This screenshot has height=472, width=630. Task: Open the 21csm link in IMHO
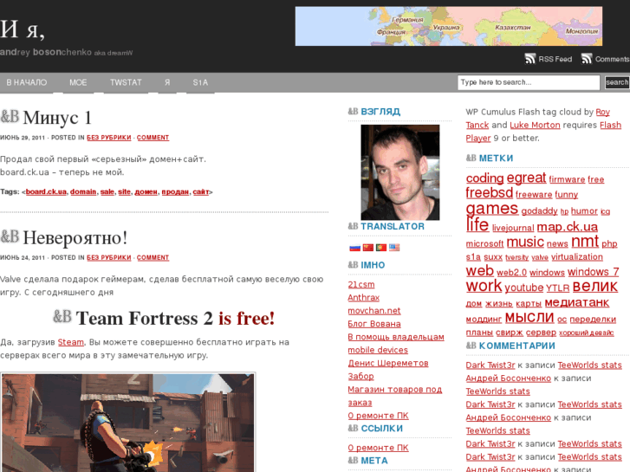pos(361,284)
